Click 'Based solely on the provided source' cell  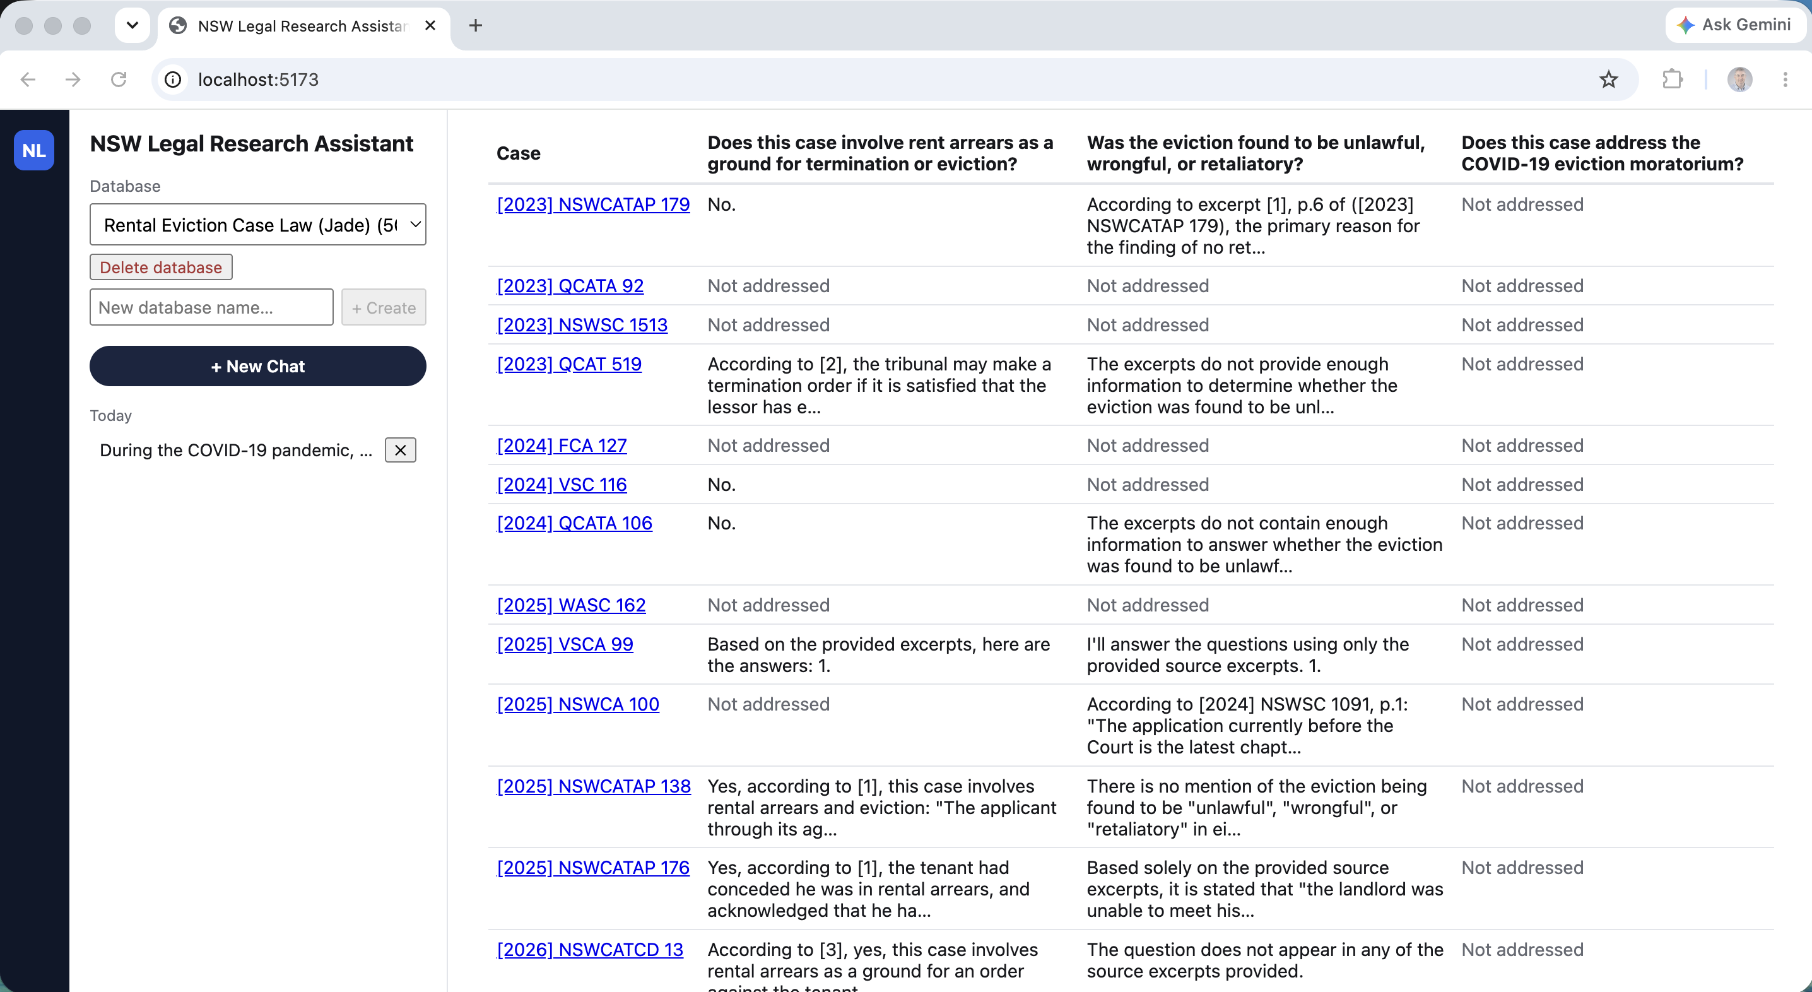pos(1265,889)
